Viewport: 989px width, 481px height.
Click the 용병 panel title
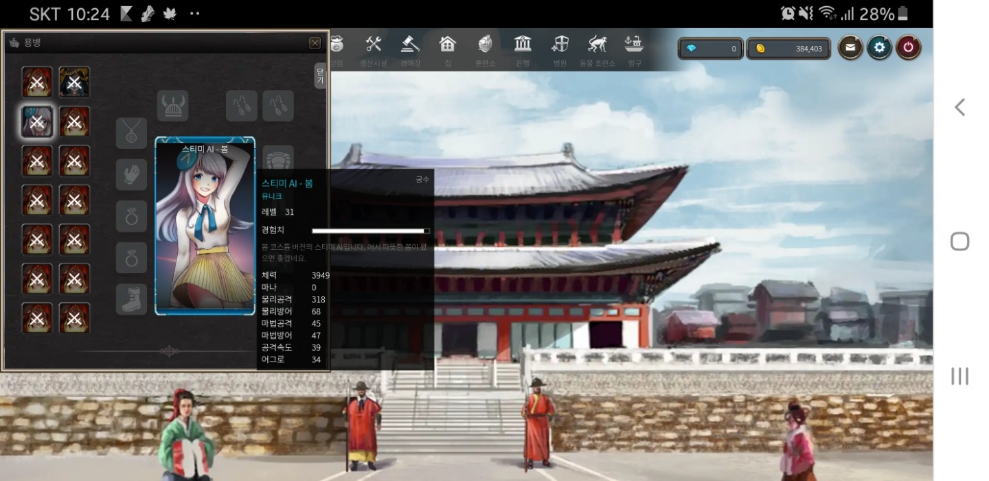(32, 43)
